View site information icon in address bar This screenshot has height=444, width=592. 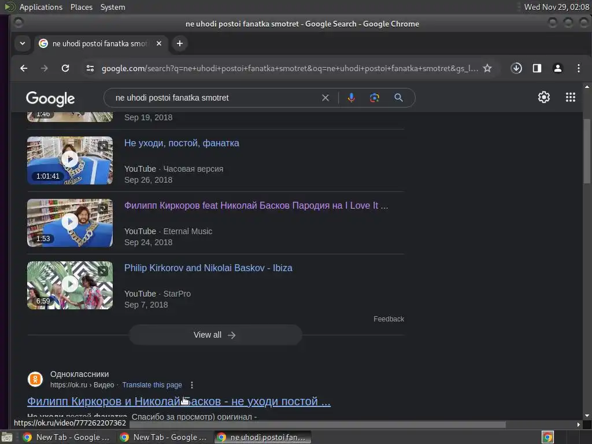tap(90, 68)
